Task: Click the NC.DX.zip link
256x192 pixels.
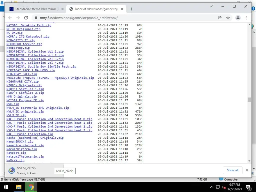Action: 14,33
